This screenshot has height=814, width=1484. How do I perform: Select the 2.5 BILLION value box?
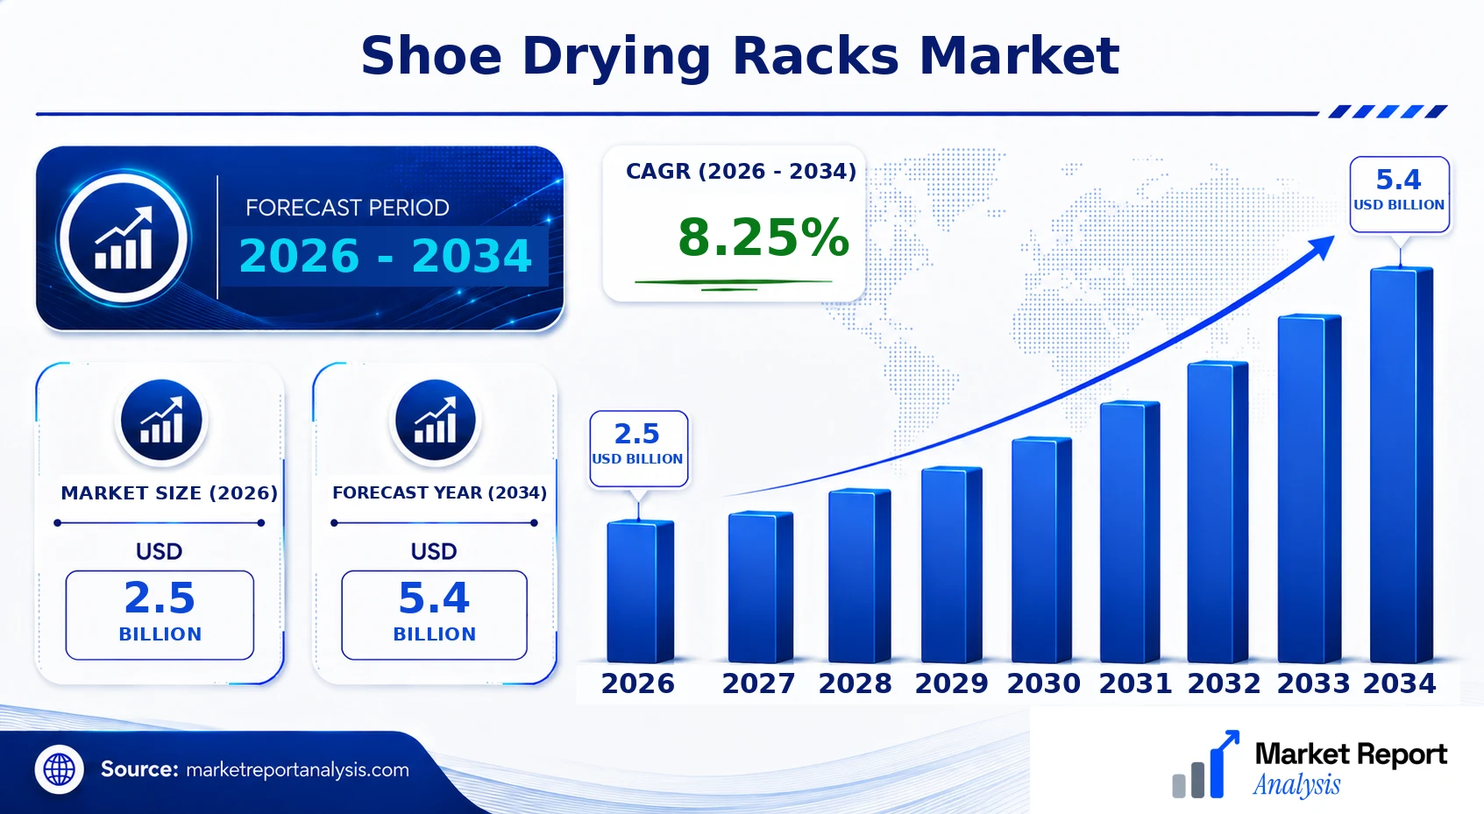click(x=160, y=615)
